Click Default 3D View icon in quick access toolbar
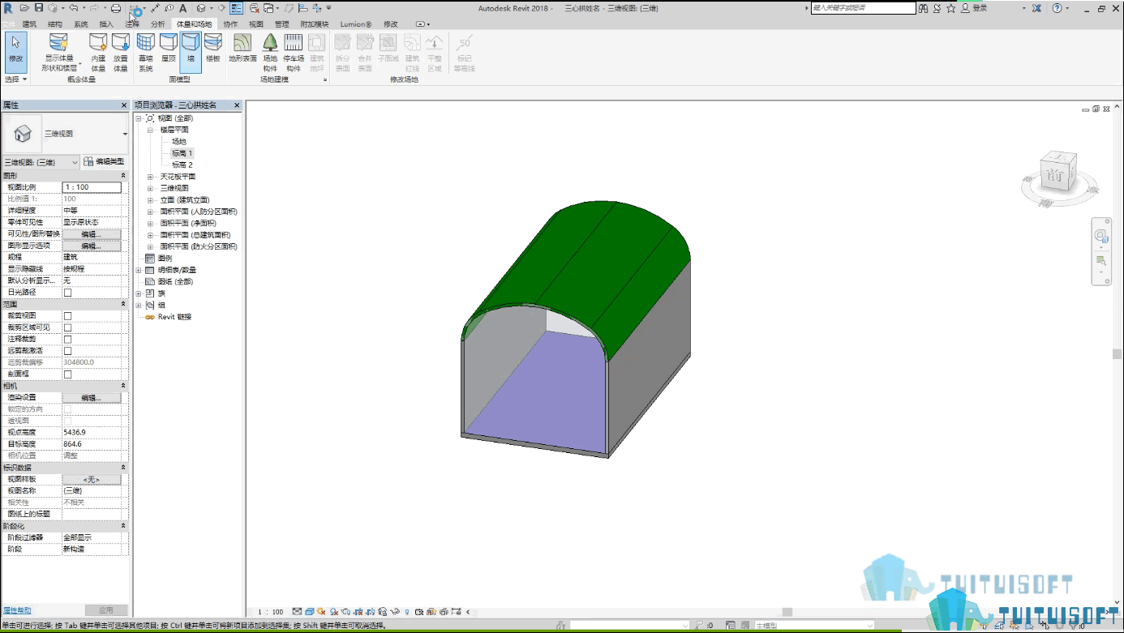Viewport: 1124px width, 633px height. [201, 8]
